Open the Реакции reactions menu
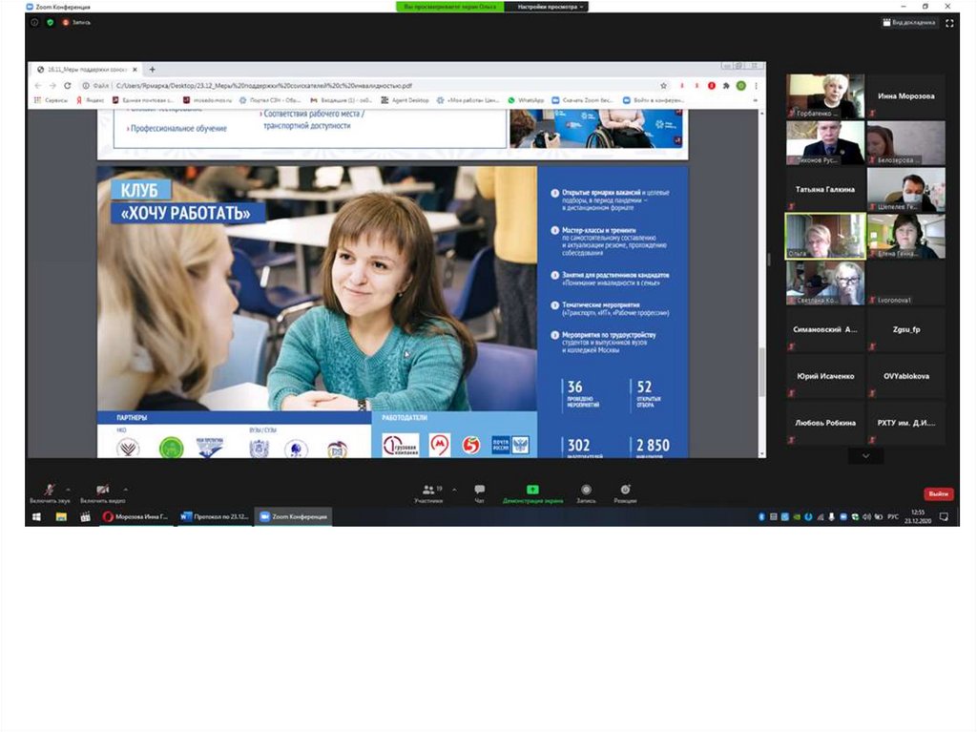 (x=625, y=493)
